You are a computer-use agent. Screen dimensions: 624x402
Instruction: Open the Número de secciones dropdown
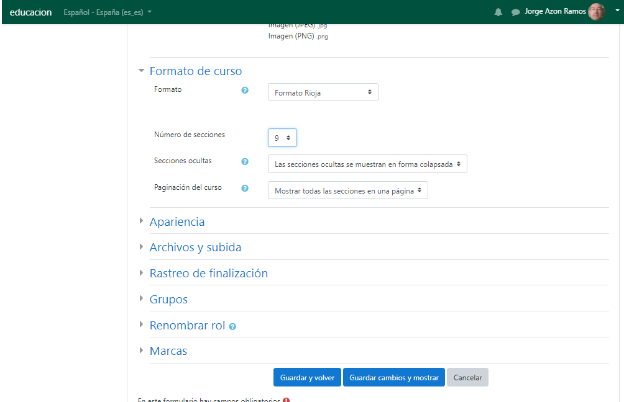(282, 138)
